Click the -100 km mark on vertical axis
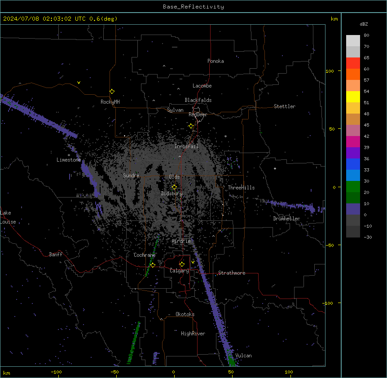This screenshot has width=387, height=378. coord(328,303)
